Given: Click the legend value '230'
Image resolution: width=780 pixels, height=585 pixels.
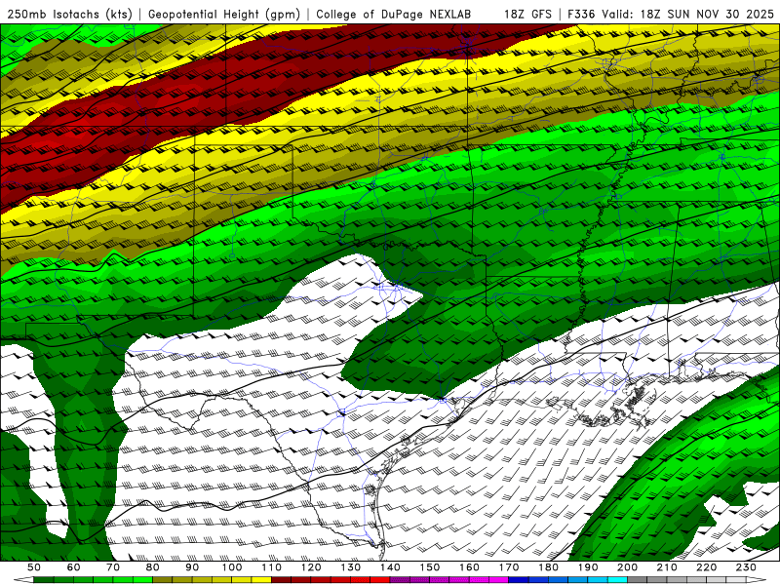Looking at the screenshot, I should coord(746,567).
